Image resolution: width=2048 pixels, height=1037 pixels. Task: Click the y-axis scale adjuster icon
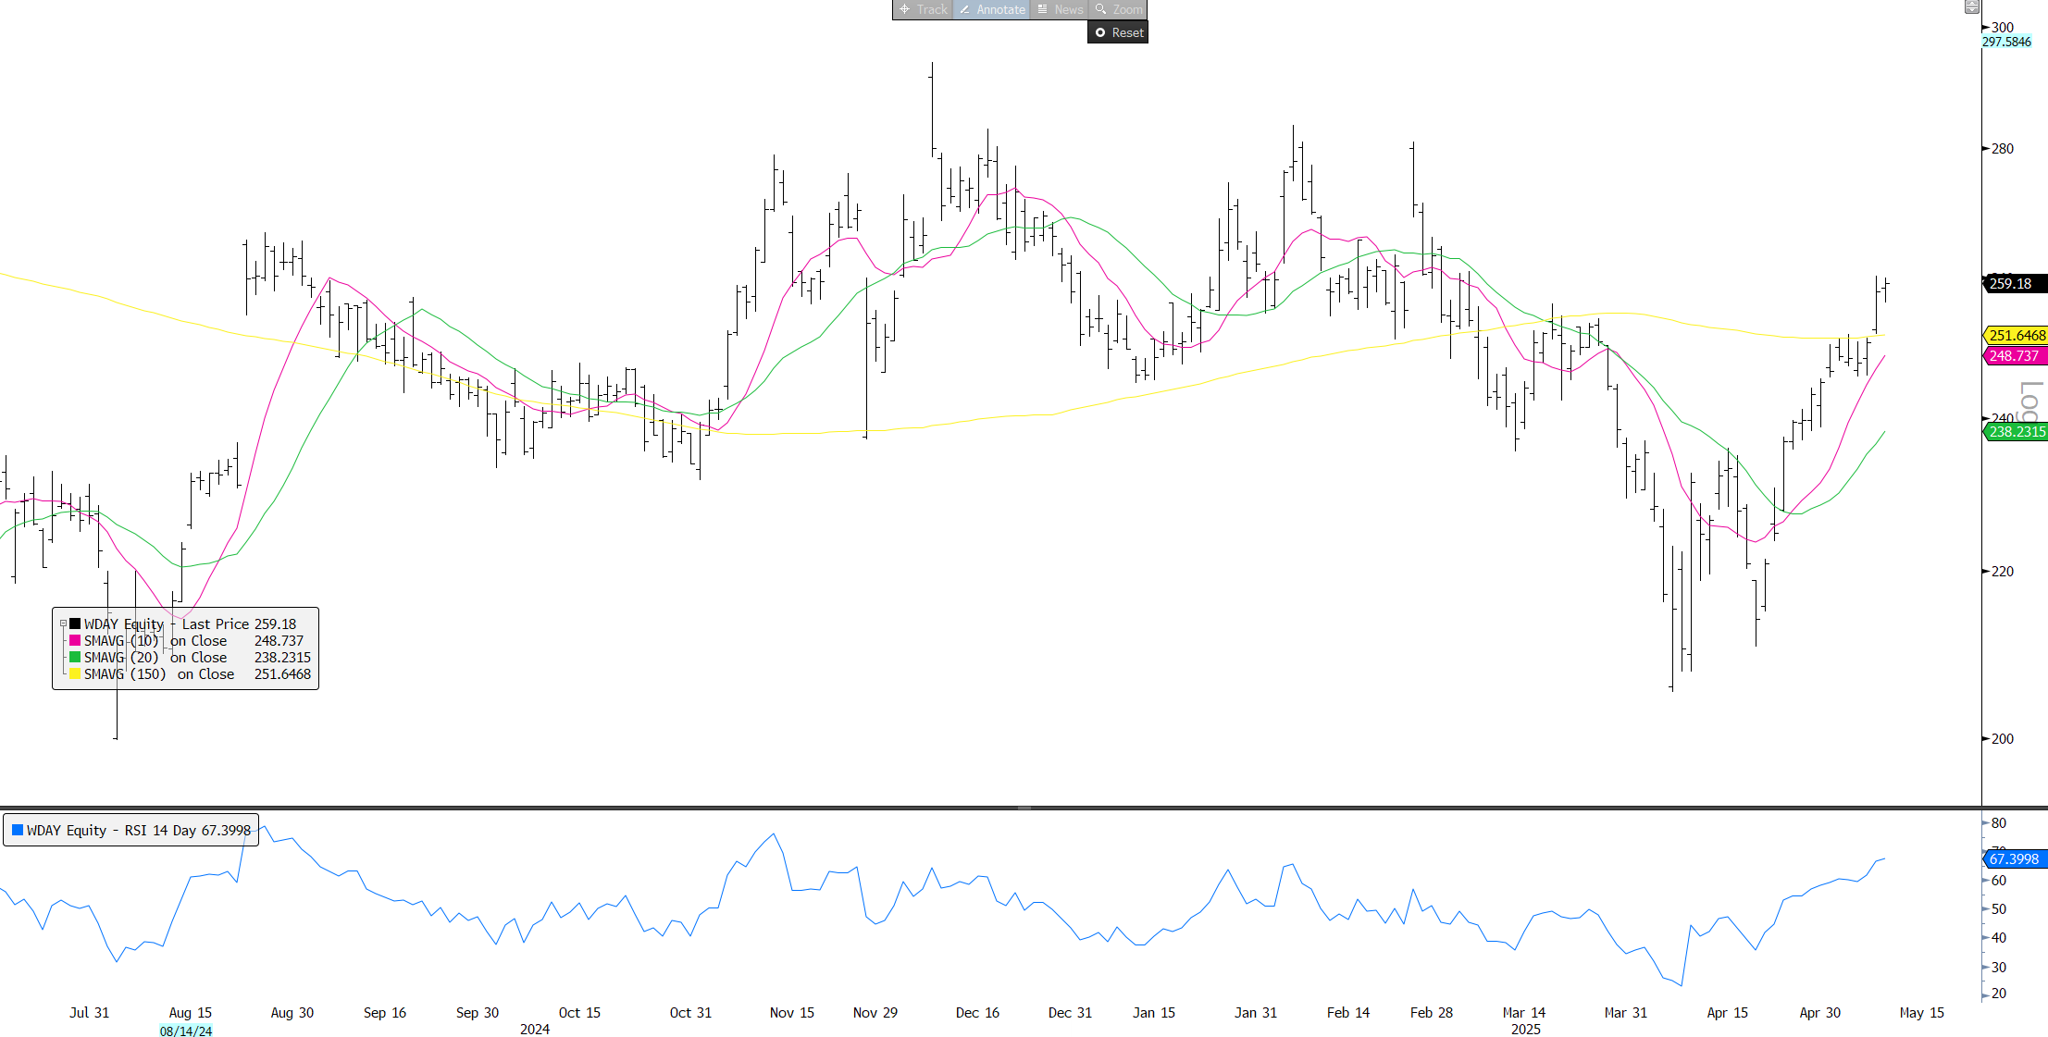(1971, 6)
